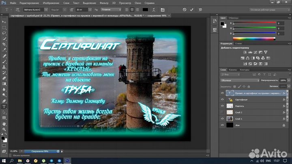The height and width of the screenshot is (164, 292).
Task: Click the text color swatch in options bar
Action: (x=145, y=10)
